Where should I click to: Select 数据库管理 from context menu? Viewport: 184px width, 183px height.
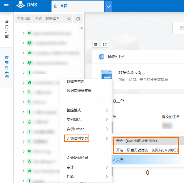[x=75, y=81]
